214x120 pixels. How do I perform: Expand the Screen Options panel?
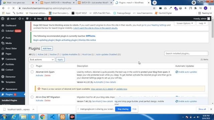click(x=185, y=23)
